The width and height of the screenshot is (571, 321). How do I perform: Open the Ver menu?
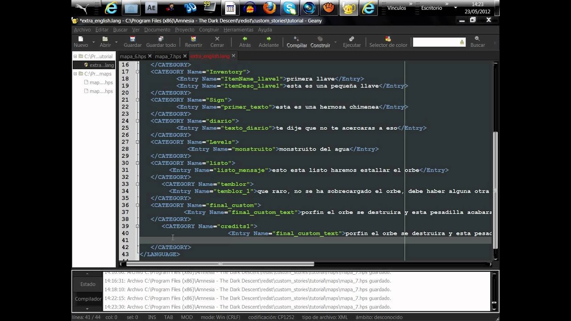136,30
